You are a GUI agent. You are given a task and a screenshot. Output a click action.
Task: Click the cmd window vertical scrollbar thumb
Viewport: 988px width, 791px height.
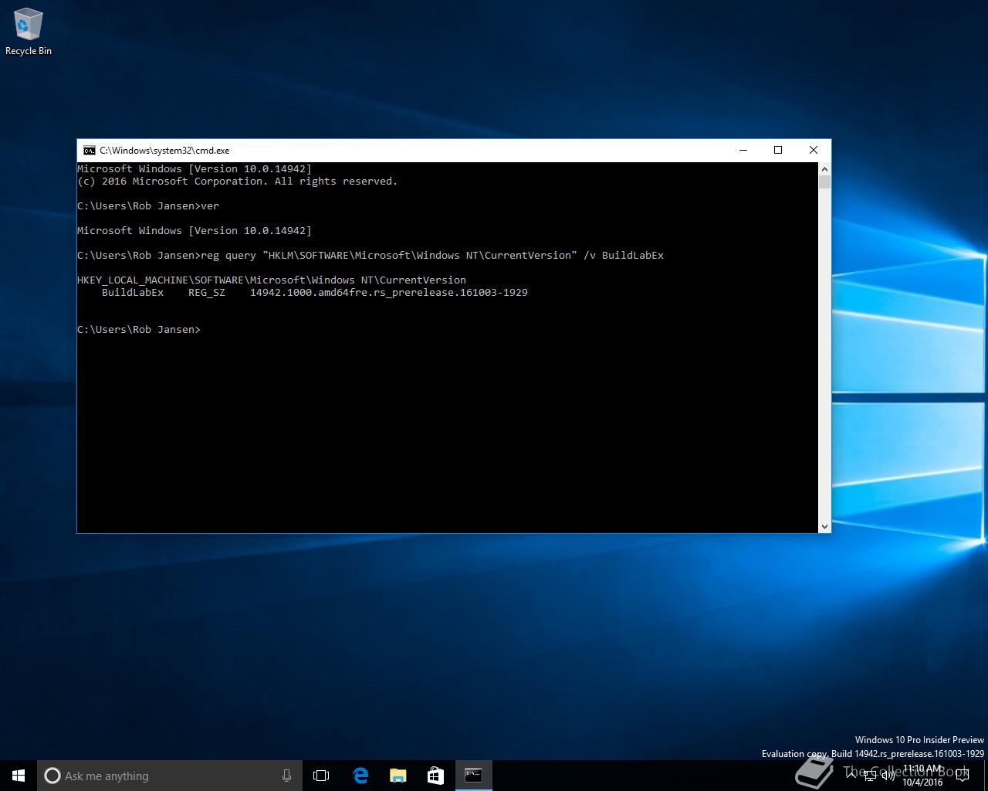(824, 182)
